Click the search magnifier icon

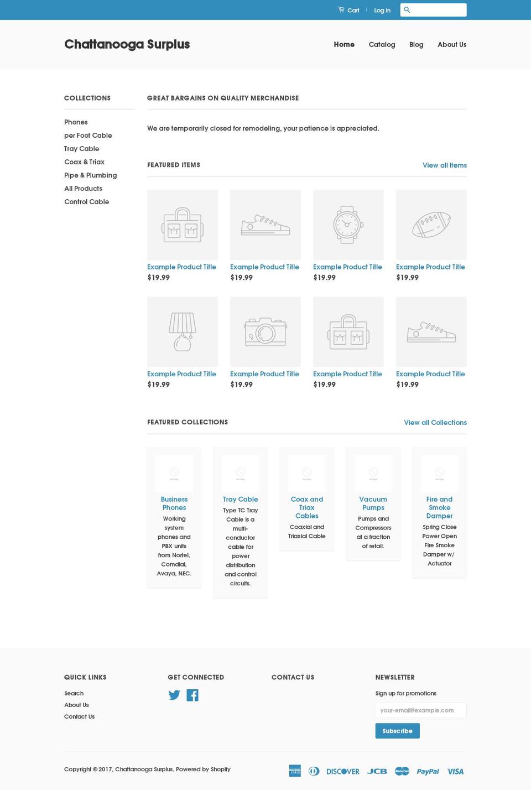click(407, 9)
